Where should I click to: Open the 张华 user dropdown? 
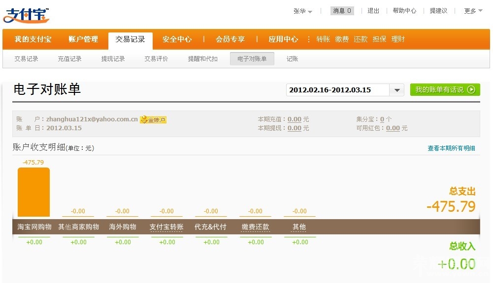coord(303,11)
